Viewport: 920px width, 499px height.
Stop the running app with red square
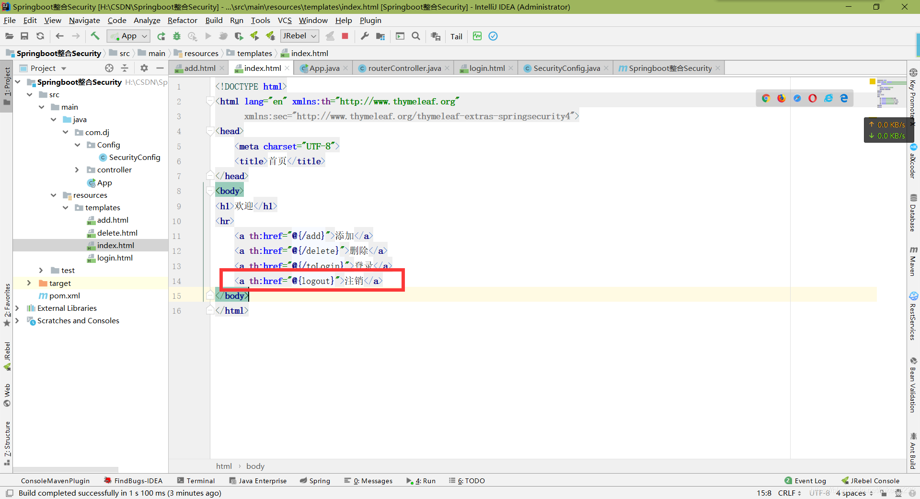click(345, 36)
